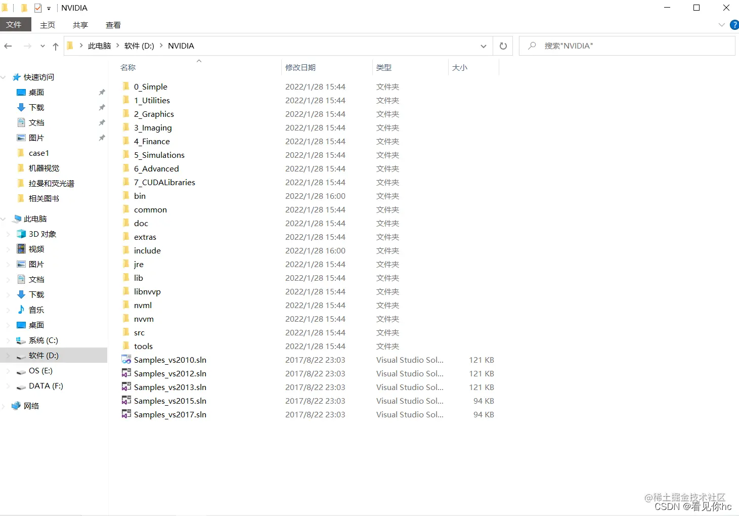
Task: Click the search magnifier icon
Action: [532, 46]
